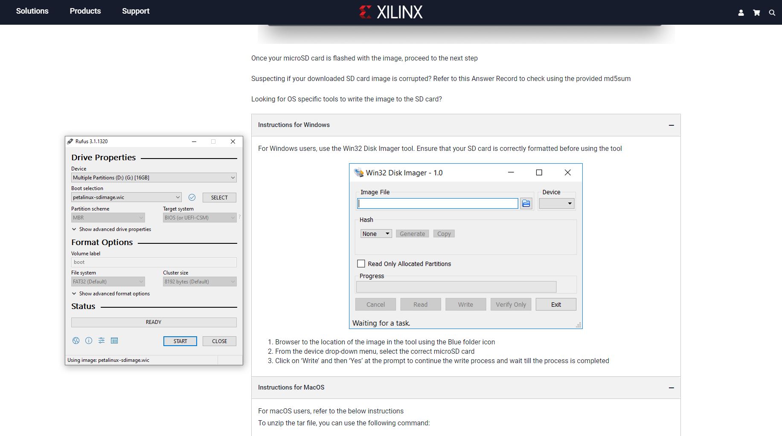Open the Solutions menu
The height and width of the screenshot is (436, 782).
(32, 11)
